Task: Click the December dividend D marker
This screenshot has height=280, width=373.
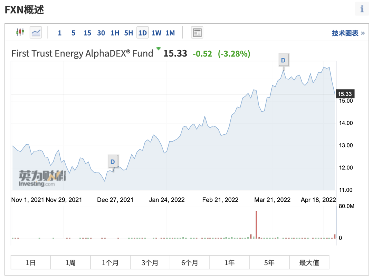Action: 112,162
